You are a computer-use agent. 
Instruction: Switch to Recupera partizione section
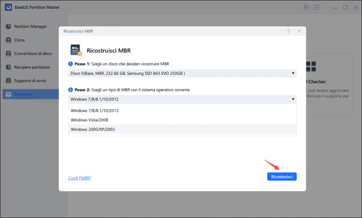coord(30,67)
